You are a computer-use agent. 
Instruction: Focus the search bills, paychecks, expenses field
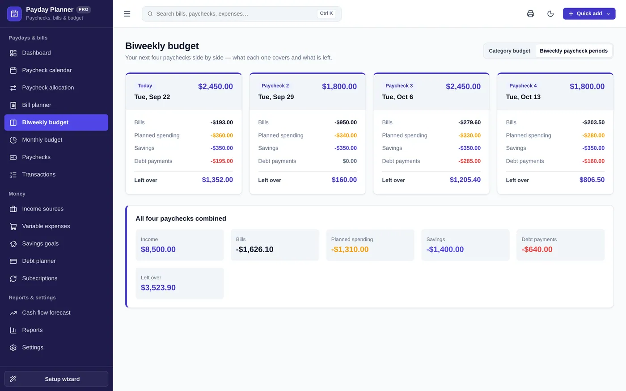click(x=241, y=14)
